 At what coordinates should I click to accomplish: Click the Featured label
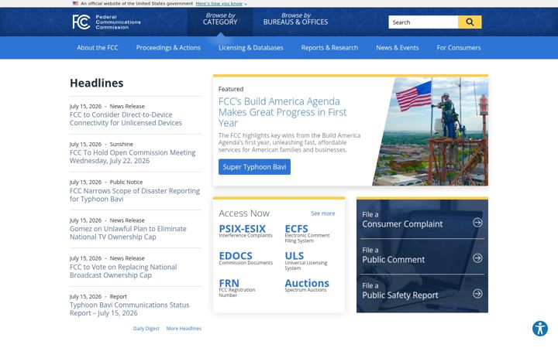pos(231,89)
